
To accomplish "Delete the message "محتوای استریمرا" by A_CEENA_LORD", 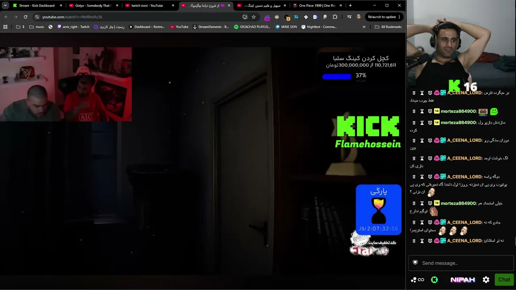I will [x=414, y=222].
